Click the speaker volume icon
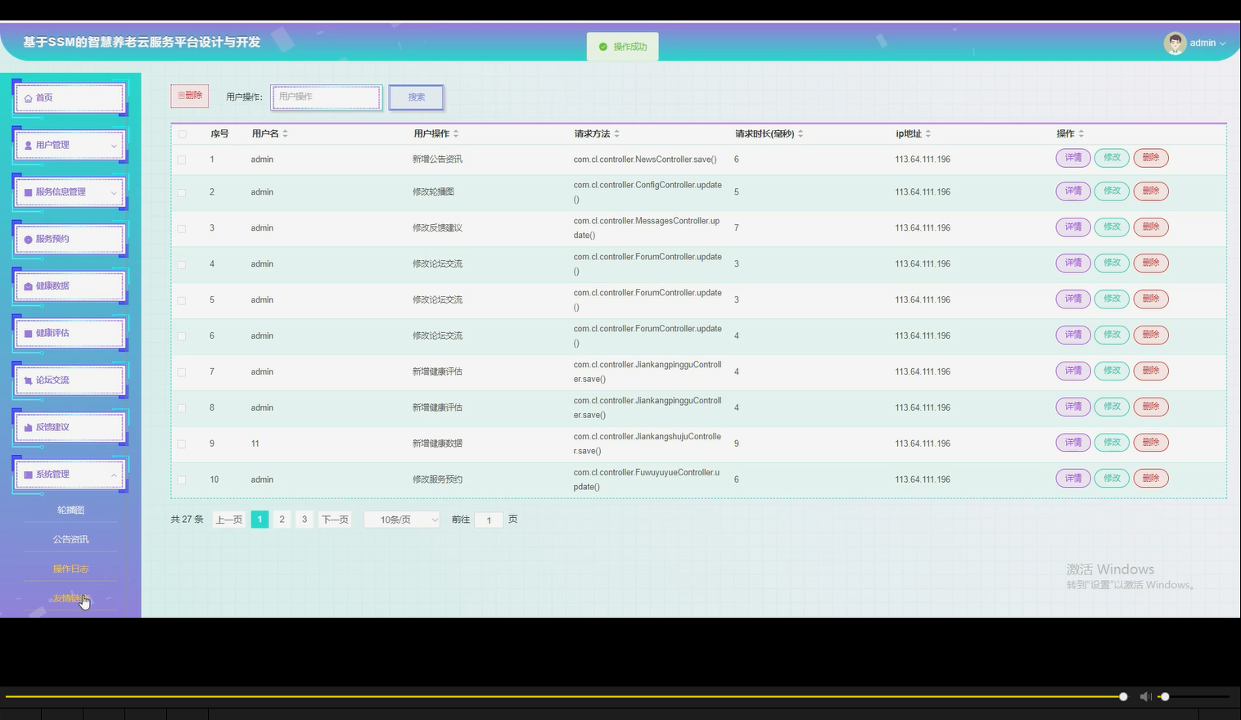The image size is (1241, 720). pyautogui.click(x=1145, y=696)
